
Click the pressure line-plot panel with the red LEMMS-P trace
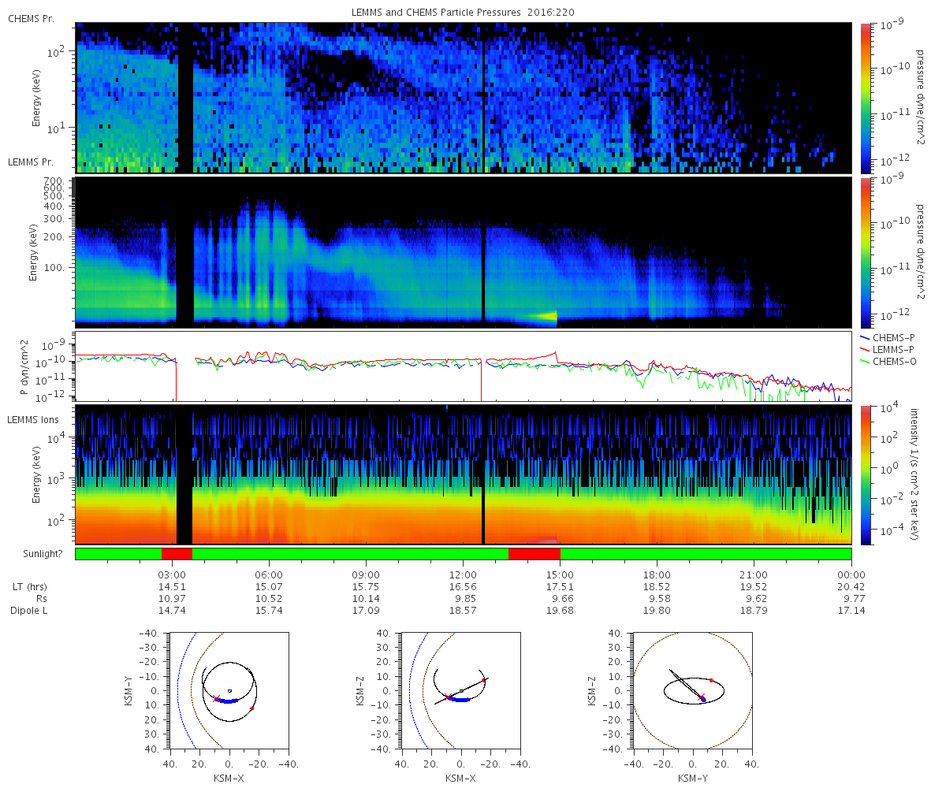point(464,366)
